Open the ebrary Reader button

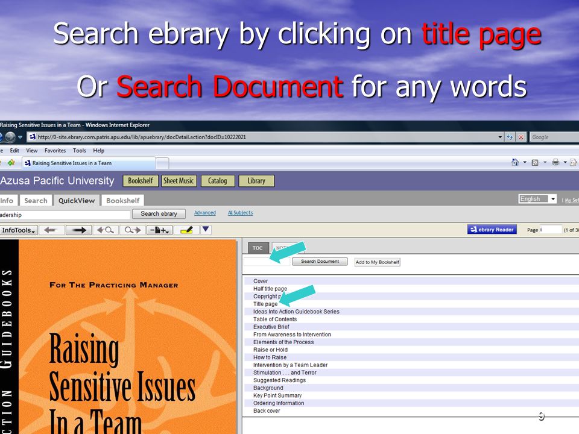coord(492,230)
